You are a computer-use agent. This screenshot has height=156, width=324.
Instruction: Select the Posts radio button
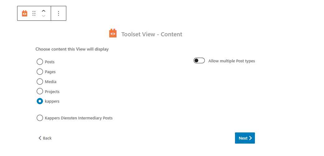(40, 62)
